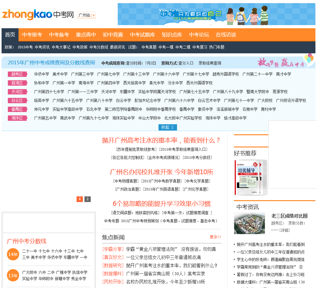
Task: Open the 真光中学 school link
Action: tap(157, 83)
